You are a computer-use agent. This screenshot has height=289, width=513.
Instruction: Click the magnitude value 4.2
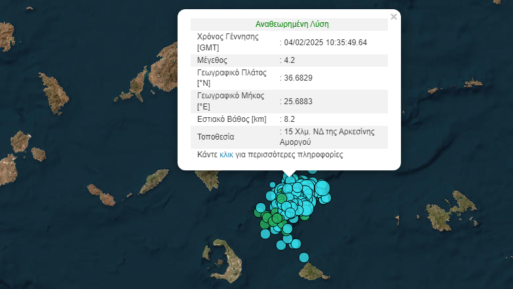coord(290,60)
